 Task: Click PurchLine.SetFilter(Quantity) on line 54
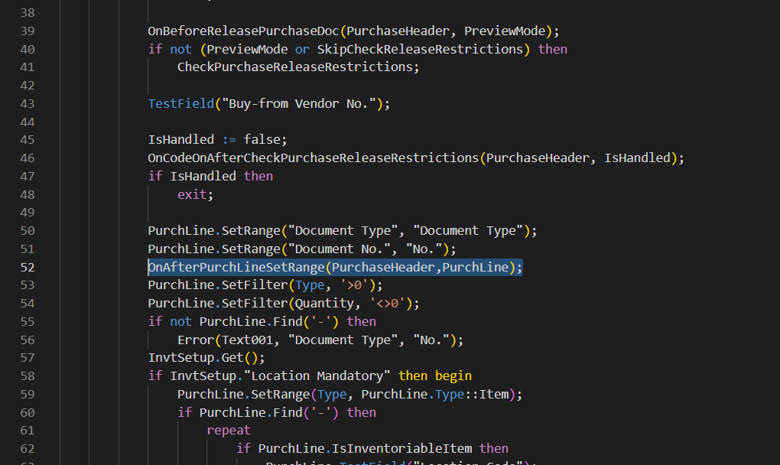[283, 303]
